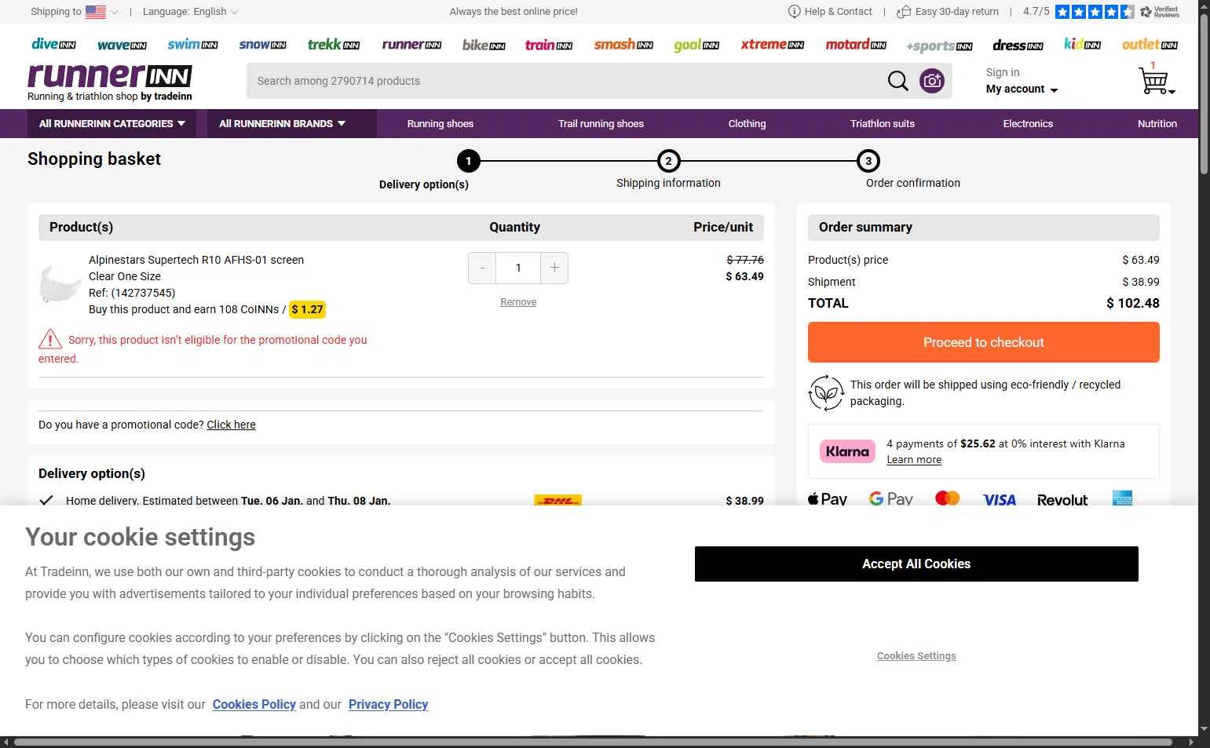1210x748 pixels.
Task: Accept All Cookies in the banner
Action: click(x=916, y=564)
